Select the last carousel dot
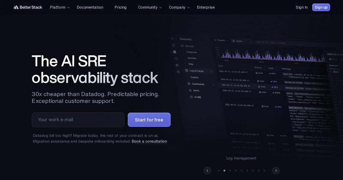The image size is (343, 180). pyautogui.click(x=264, y=171)
